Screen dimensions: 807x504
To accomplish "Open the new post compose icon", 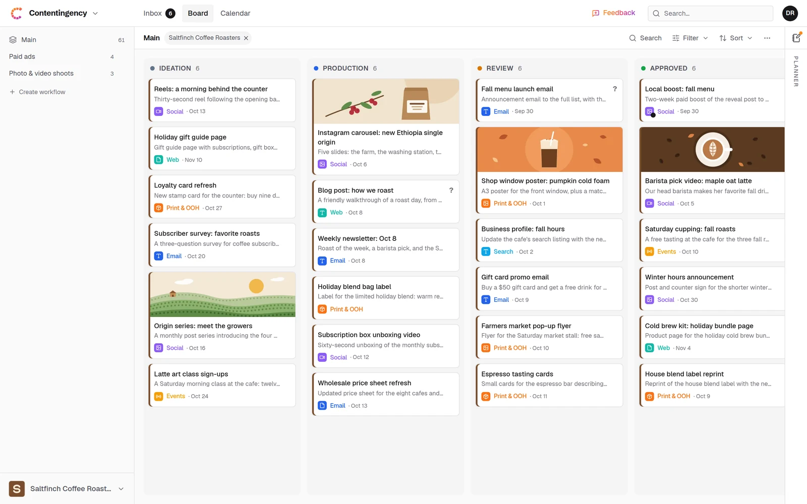I will click(796, 38).
